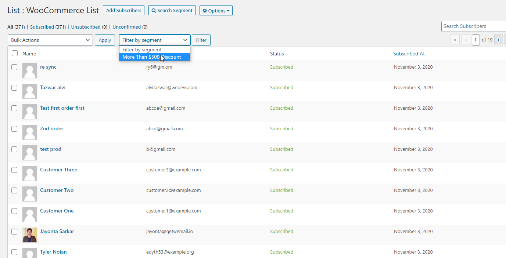Select the checkbox for Customer One
The image size is (506, 258).
pos(14,211)
